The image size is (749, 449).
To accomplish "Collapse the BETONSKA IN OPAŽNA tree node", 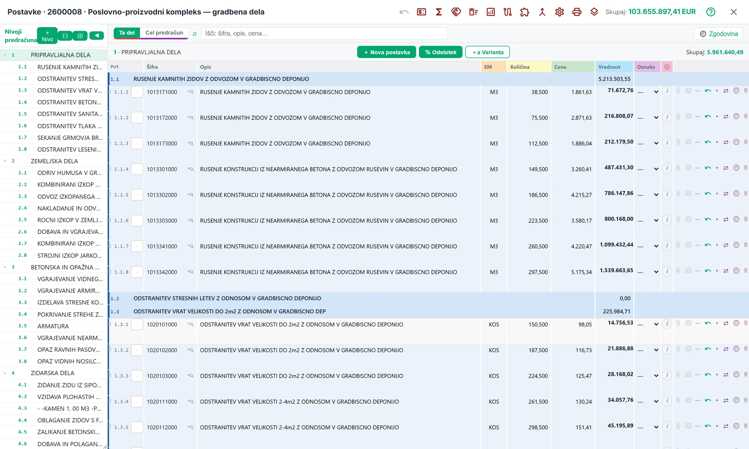I will pyautogui.click(x=5, y=267).
